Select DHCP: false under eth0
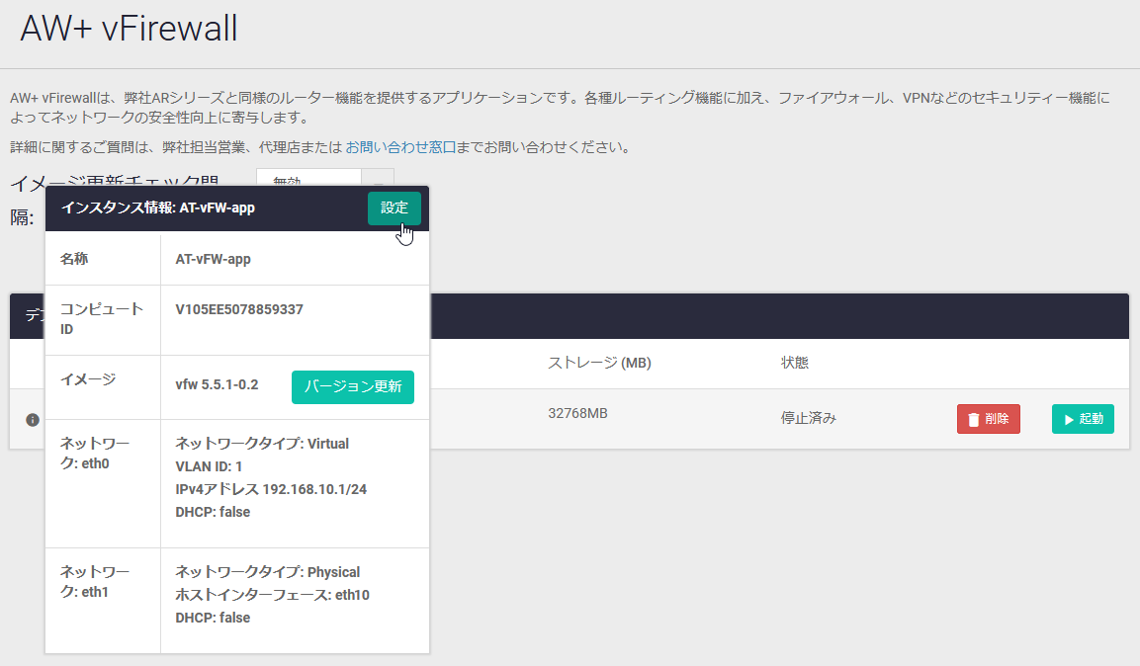Image resolution: width=1140 pixels, height=666 pixels. [x=213, y=512]
